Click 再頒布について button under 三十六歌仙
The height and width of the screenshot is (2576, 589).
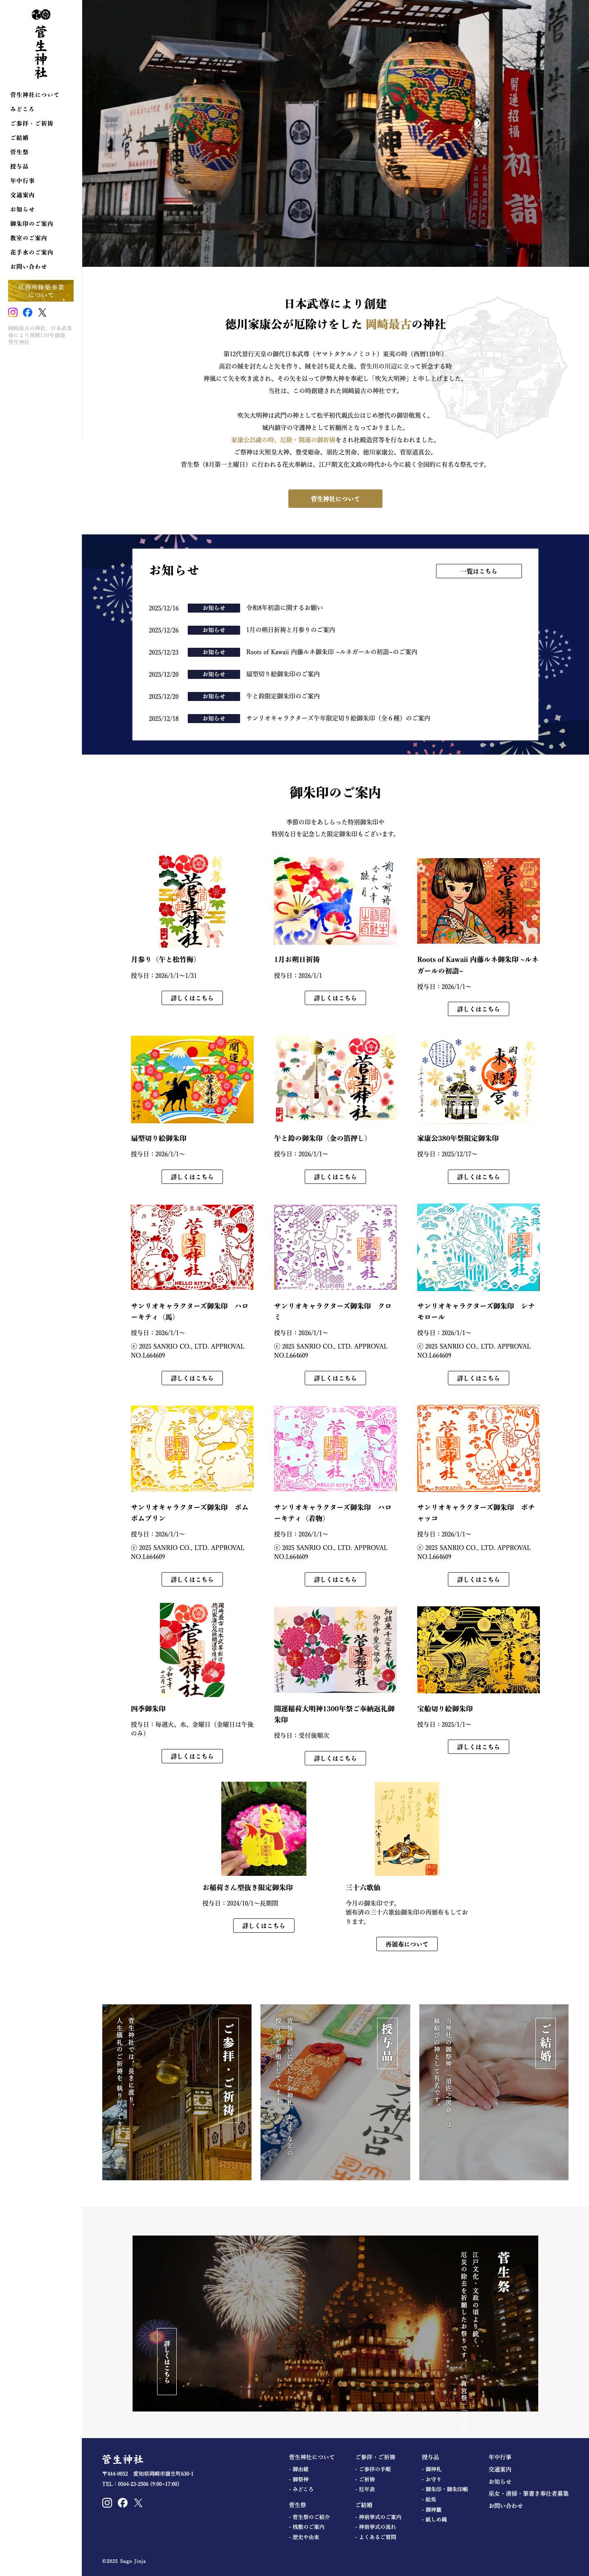pyautogui.click(x=406, y=1945)
